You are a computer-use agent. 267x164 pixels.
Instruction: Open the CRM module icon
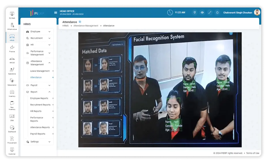[12, 118]
